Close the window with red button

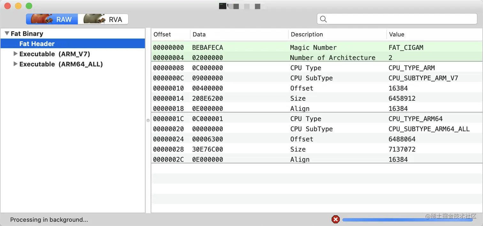[8, 6]
